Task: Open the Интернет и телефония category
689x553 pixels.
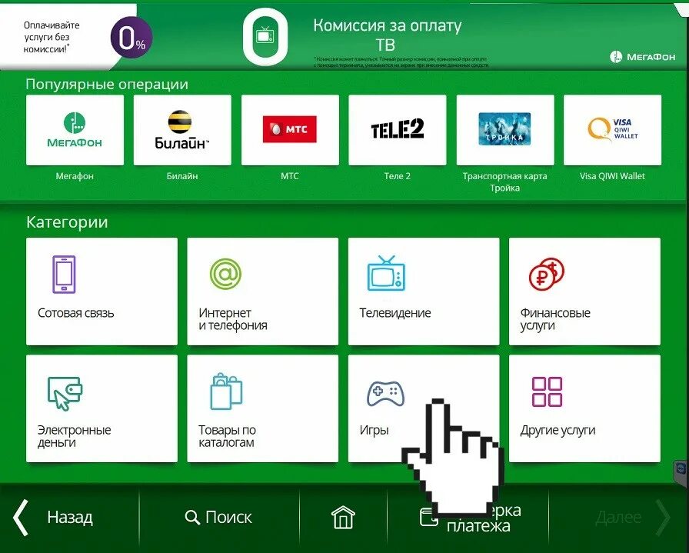Action: pos(263,291)
